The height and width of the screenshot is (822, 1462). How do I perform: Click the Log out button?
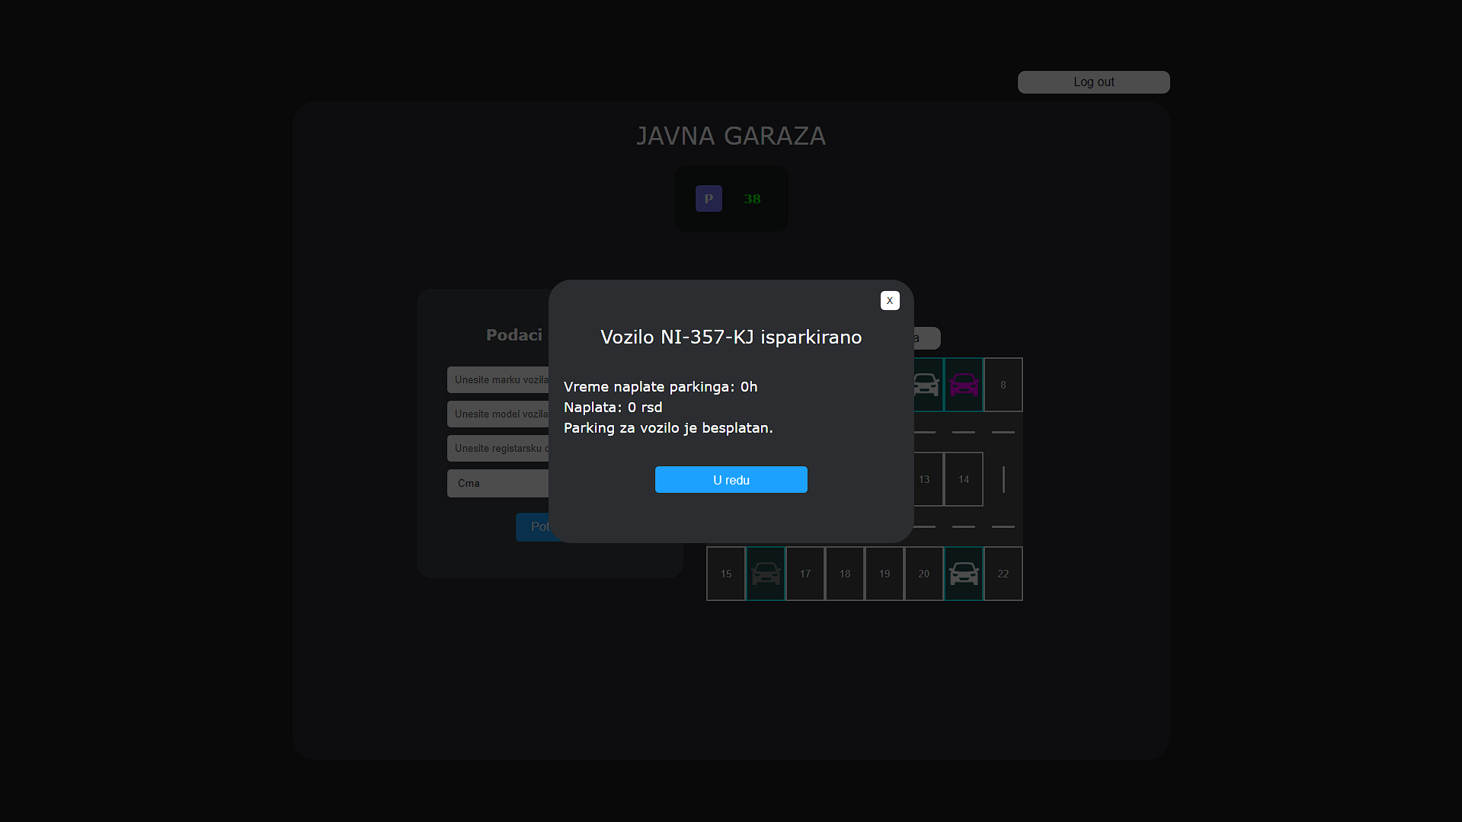click(1094, 82)
